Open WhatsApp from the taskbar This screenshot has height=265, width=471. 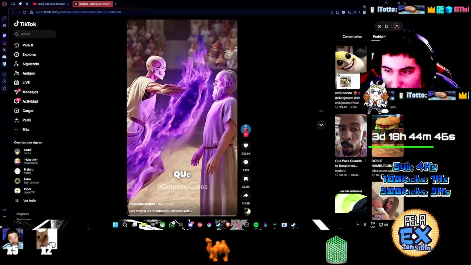pyautogui.click(x=172, y=225)
